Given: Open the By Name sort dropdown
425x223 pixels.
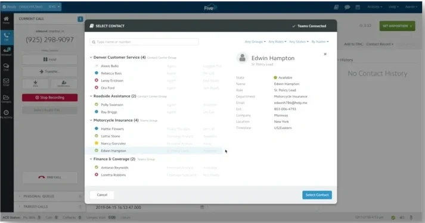Looking at the screenshot, I should 320,42.
